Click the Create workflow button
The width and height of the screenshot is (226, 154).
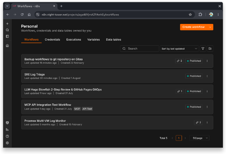tap(194, 27)
